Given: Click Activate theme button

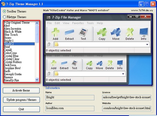Looking at the screenshot, I should 21,90.
